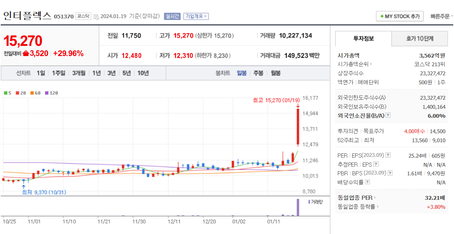Click the 동일업종 PER value 32.21배
454x234 pixels.
tap(435, 198)
